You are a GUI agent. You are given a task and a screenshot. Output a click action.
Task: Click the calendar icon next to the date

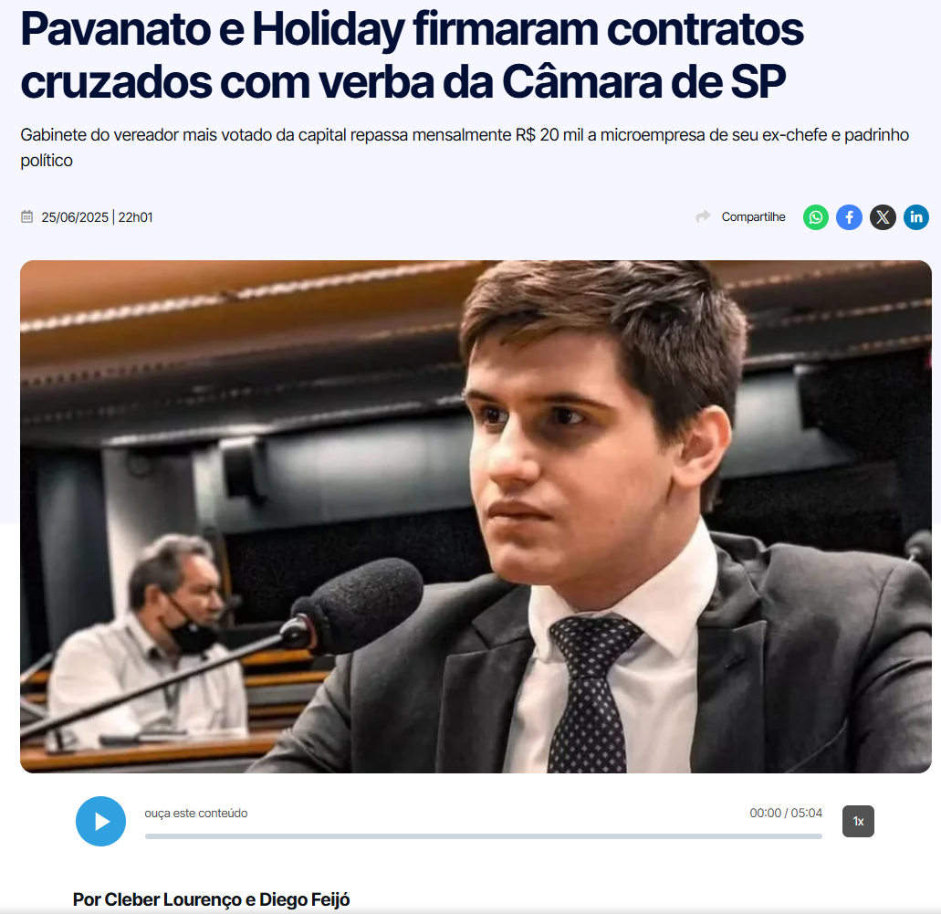pos(27,216)
